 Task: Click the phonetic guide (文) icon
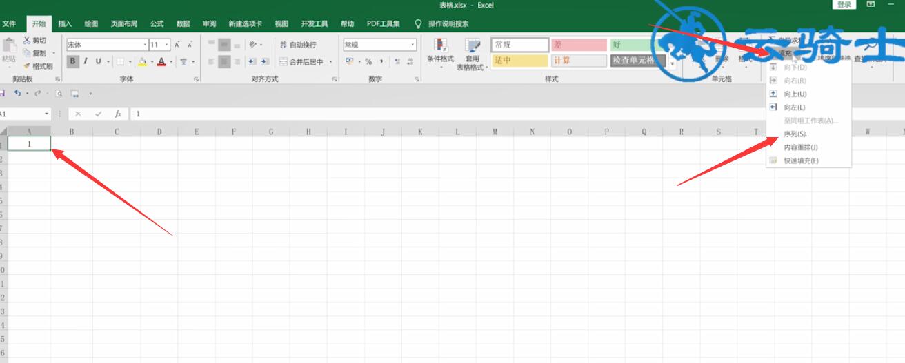pyautogui.click(x=183, y=61)
